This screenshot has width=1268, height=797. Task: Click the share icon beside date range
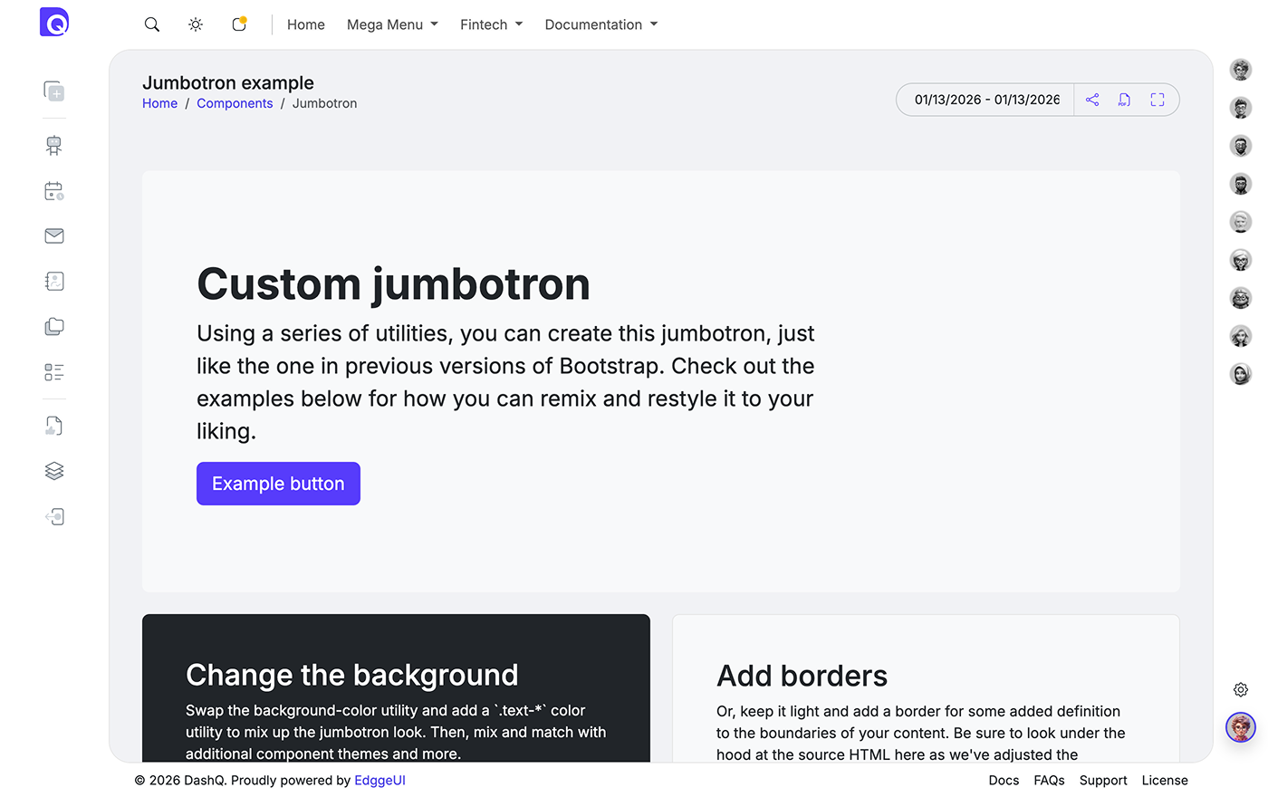(1092, 100)
